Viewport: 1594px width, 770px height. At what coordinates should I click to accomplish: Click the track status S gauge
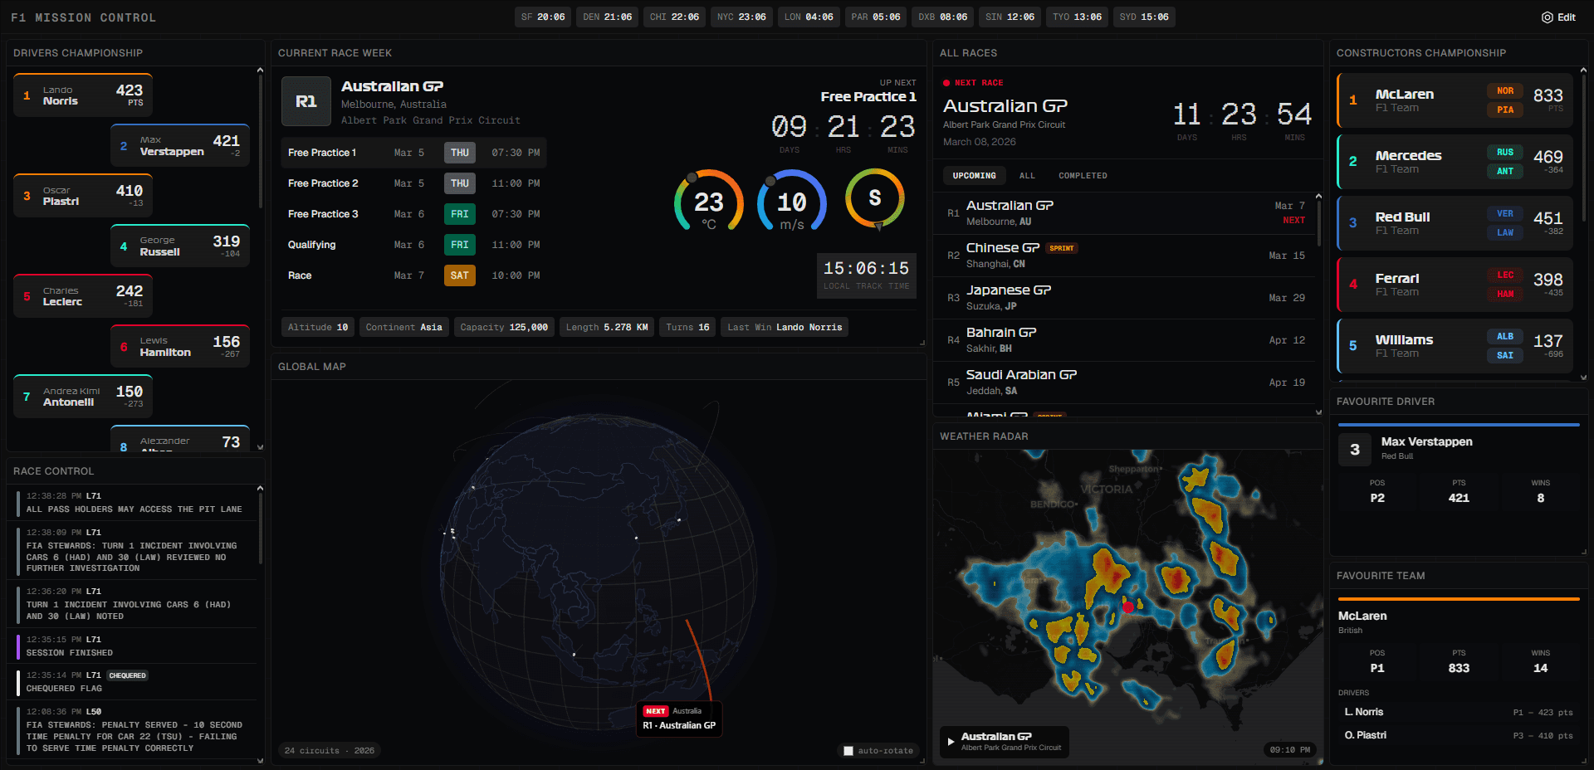tap(873, 199)
